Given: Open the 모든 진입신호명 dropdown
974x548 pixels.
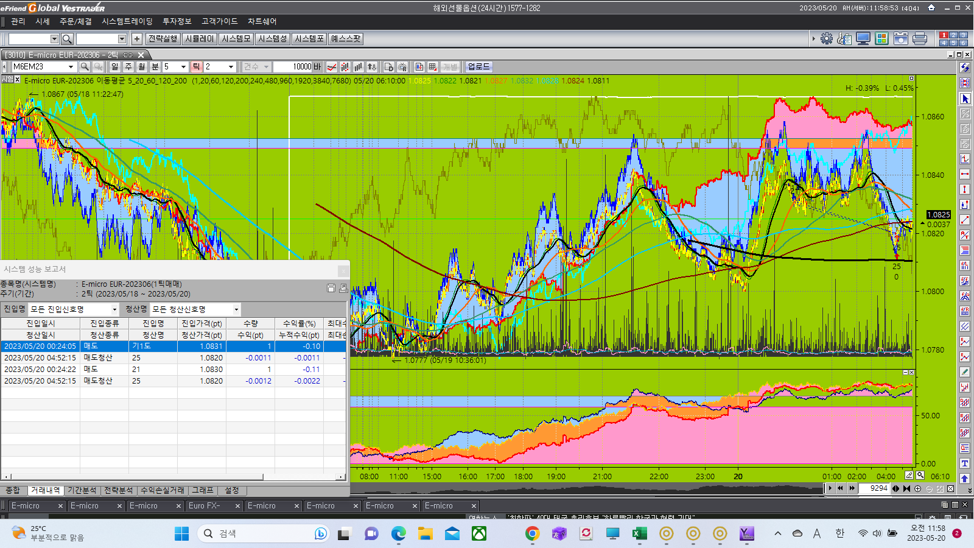Looking at the screenshot, I should coord(114,309).
